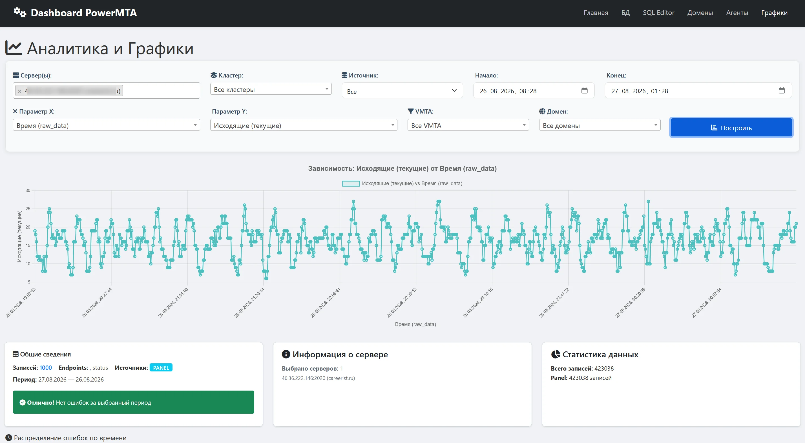Click the info icon beside Информация о сервере
The width and height of the screenshot is (805, 443).
tap(286, 354)
